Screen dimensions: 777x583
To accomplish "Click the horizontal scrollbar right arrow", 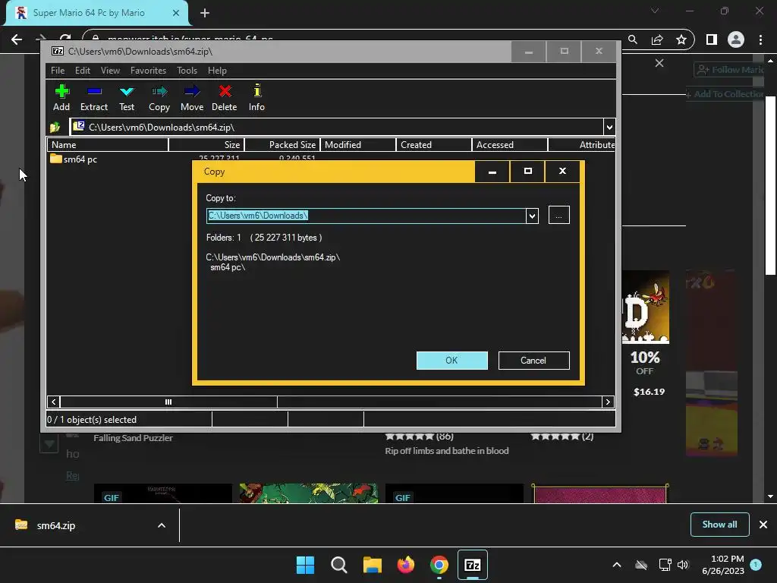I will click(608, 402).
